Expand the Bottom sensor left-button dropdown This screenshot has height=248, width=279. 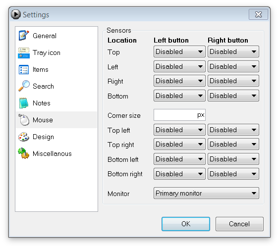(x=179, y=96)
